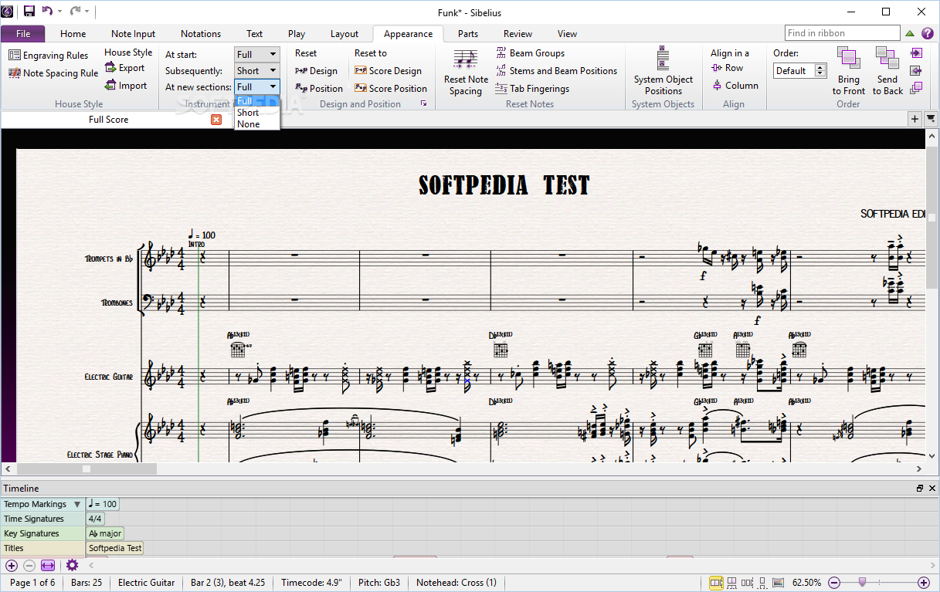Open the tab list dropdown beside the plus button
The height and width of the screenshot is (592, 940).
pyautogui.click(x=931, y=119)
